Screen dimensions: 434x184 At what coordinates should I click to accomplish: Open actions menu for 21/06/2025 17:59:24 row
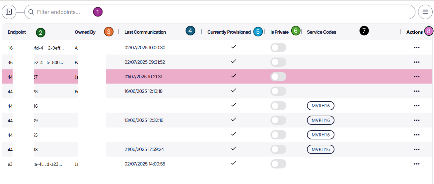[x=417, y=149]
